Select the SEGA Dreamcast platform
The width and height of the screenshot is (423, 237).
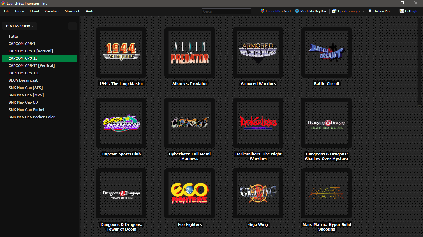point(40,80)
